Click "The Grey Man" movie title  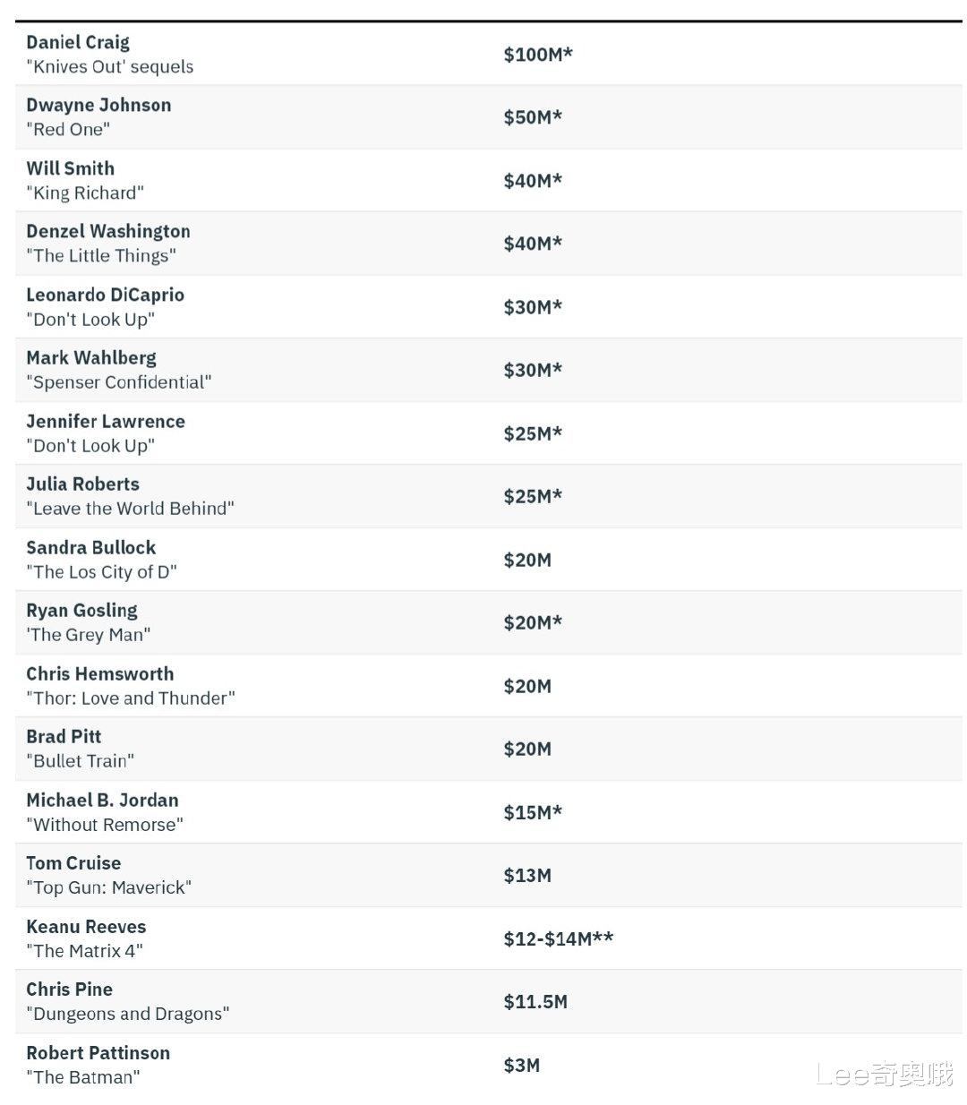89,635
